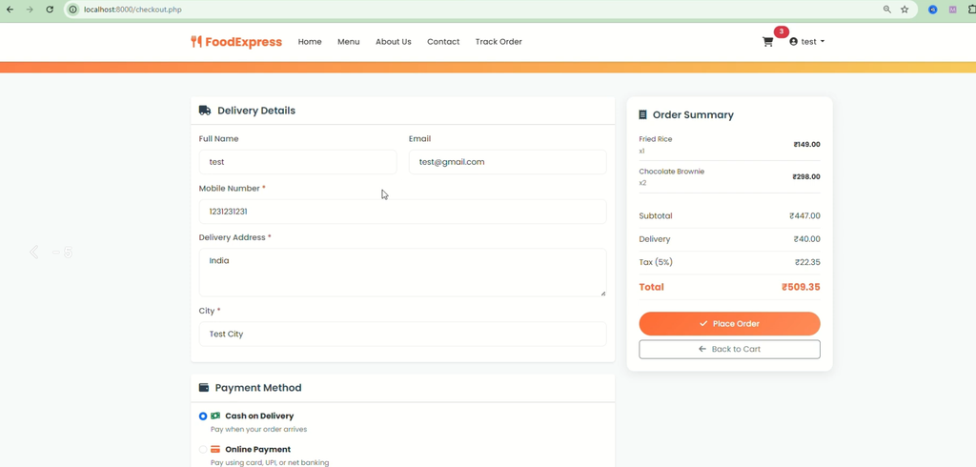Click the ₹447.00 subtotal value
Viewport: 976px width, 467px height.
(x=804, y=216)
